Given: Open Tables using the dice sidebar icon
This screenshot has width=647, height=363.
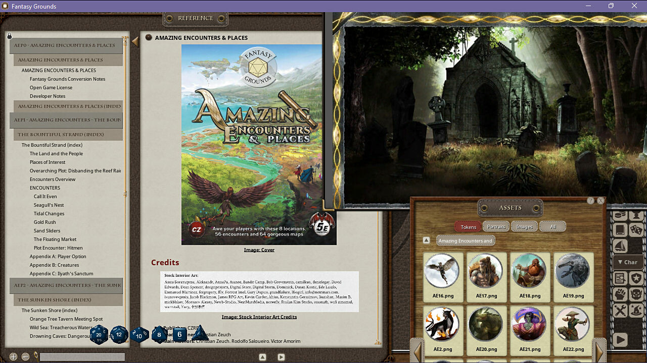Looking at the screenshot, I should tap(636, 230).
